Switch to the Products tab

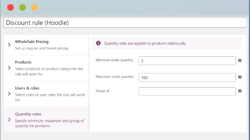46,68
